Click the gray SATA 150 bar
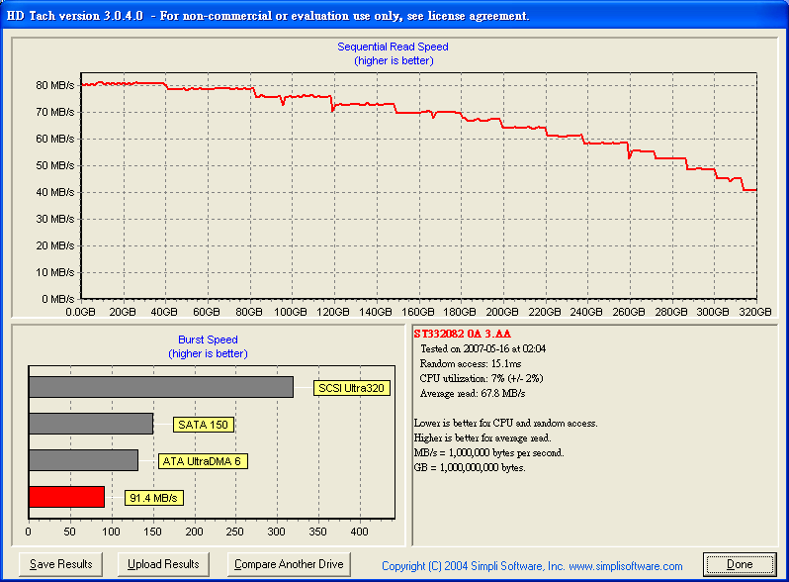This screenshot has height=582, width=789. click(91, 424)
